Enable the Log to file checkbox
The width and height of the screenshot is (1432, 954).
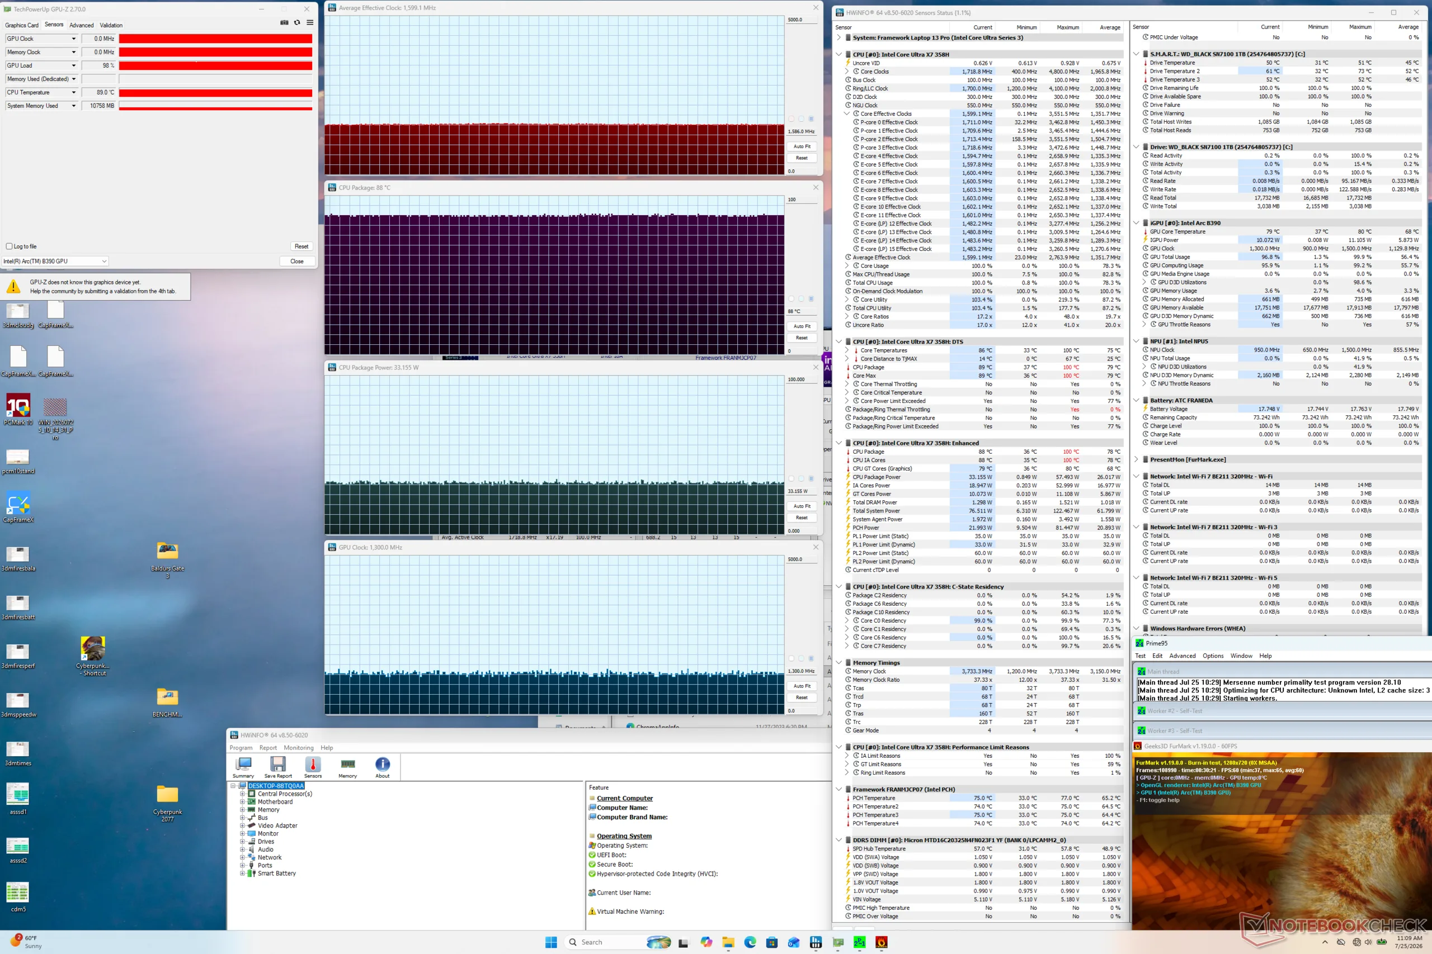pos(9,246)
